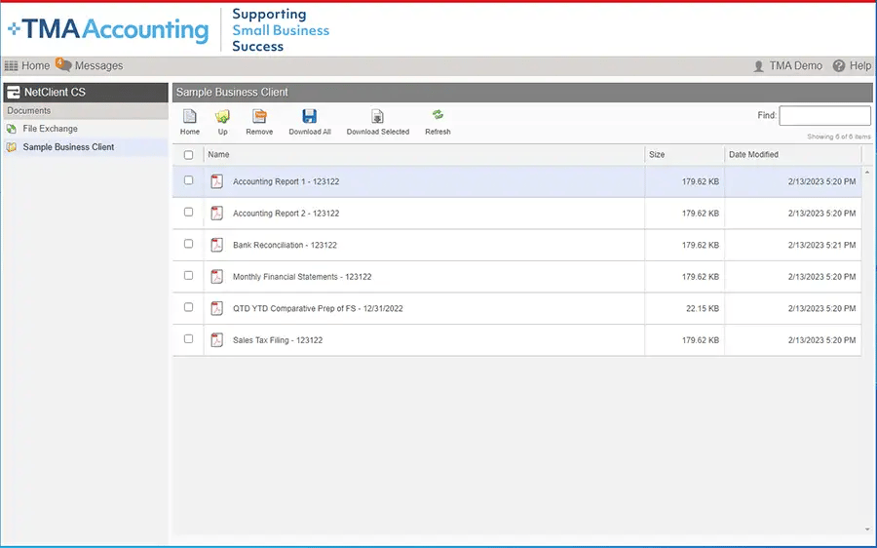Click the NetClient CS panel title
Image resolution: width=877 pixels, height=548 pixels.
pyautogui.click(x=55, y=93)
